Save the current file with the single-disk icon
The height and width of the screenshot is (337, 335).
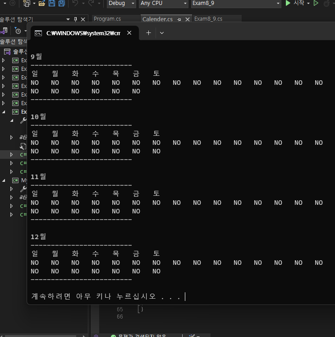point(52,3)
